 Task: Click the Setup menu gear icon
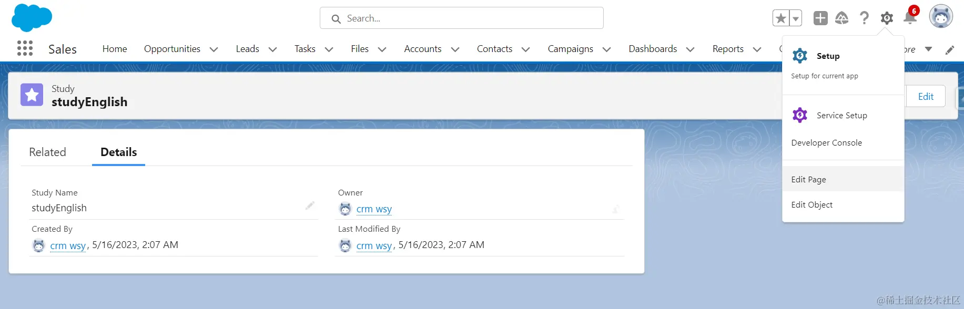tap(800, 56)
